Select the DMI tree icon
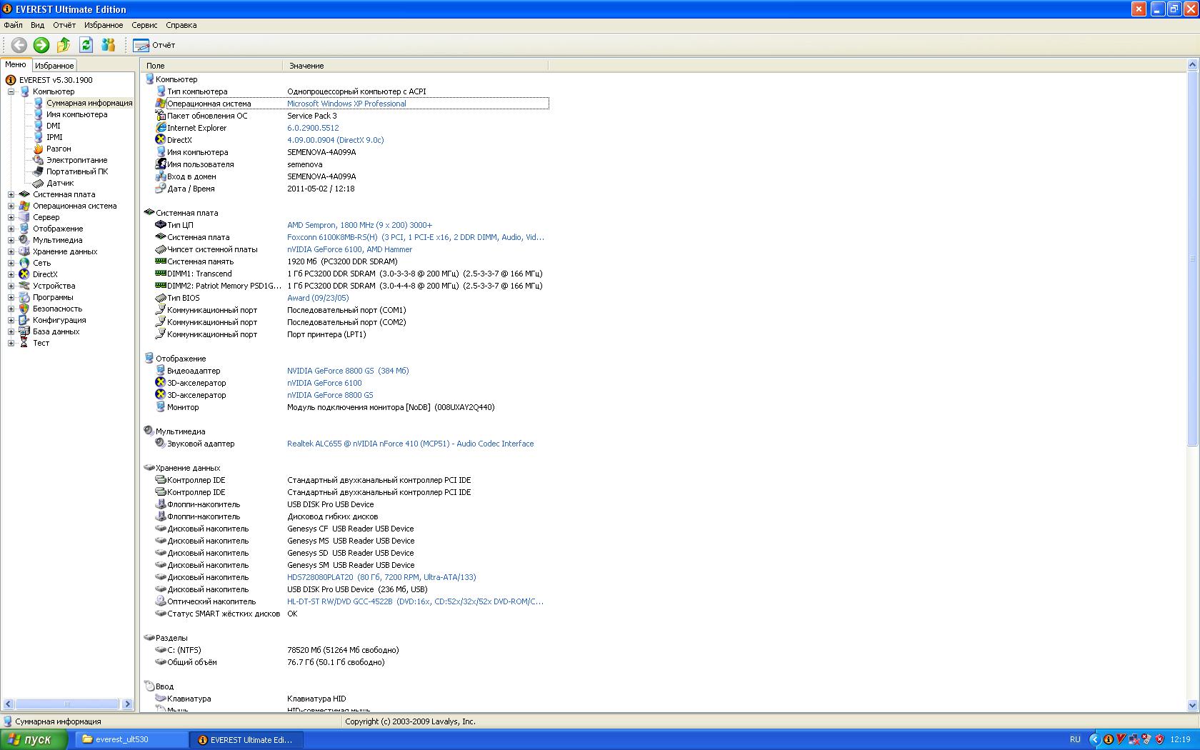 (39, 126)
